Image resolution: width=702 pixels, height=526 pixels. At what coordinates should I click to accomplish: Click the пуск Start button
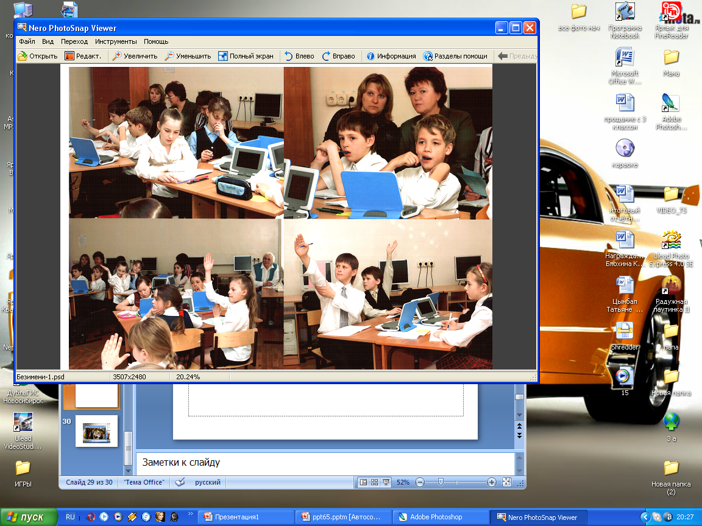tap(26, 517)
